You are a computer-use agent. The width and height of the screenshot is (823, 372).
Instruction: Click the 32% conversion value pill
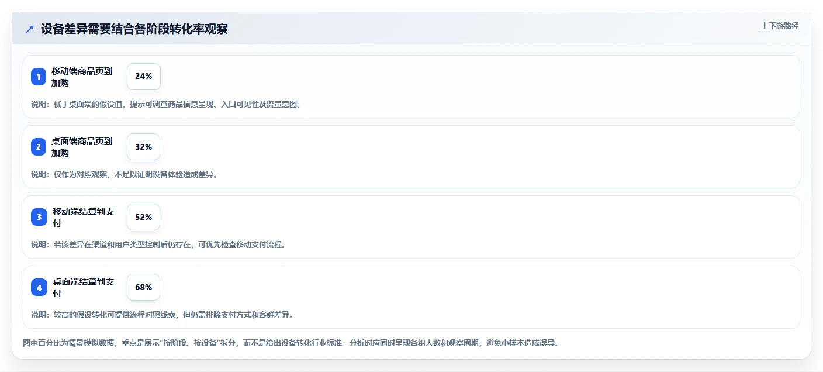(x=143, y=147)
